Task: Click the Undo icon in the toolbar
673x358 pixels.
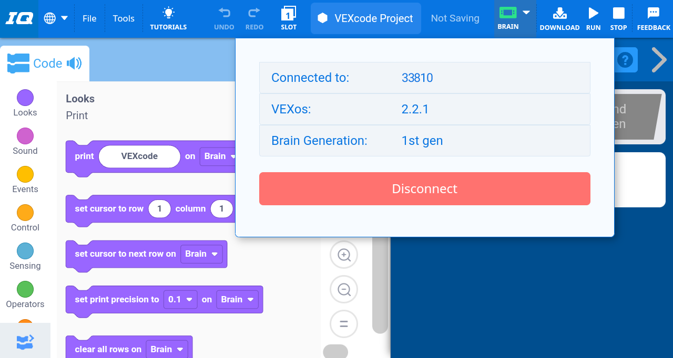Action: click(x=224, y=16)
